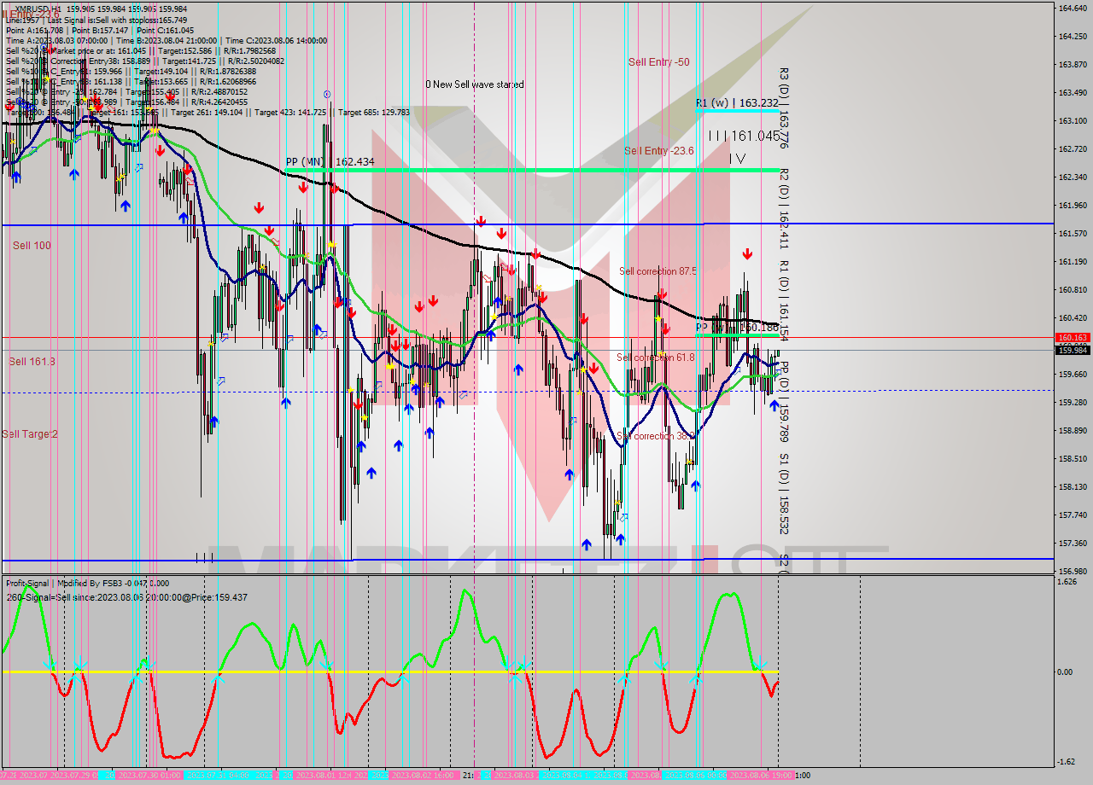Image resolution: width=1093 pixels, height=785 pixels.
Task: Click the '0 New Sell wave started' text
Action: click(x=475, y=84)
